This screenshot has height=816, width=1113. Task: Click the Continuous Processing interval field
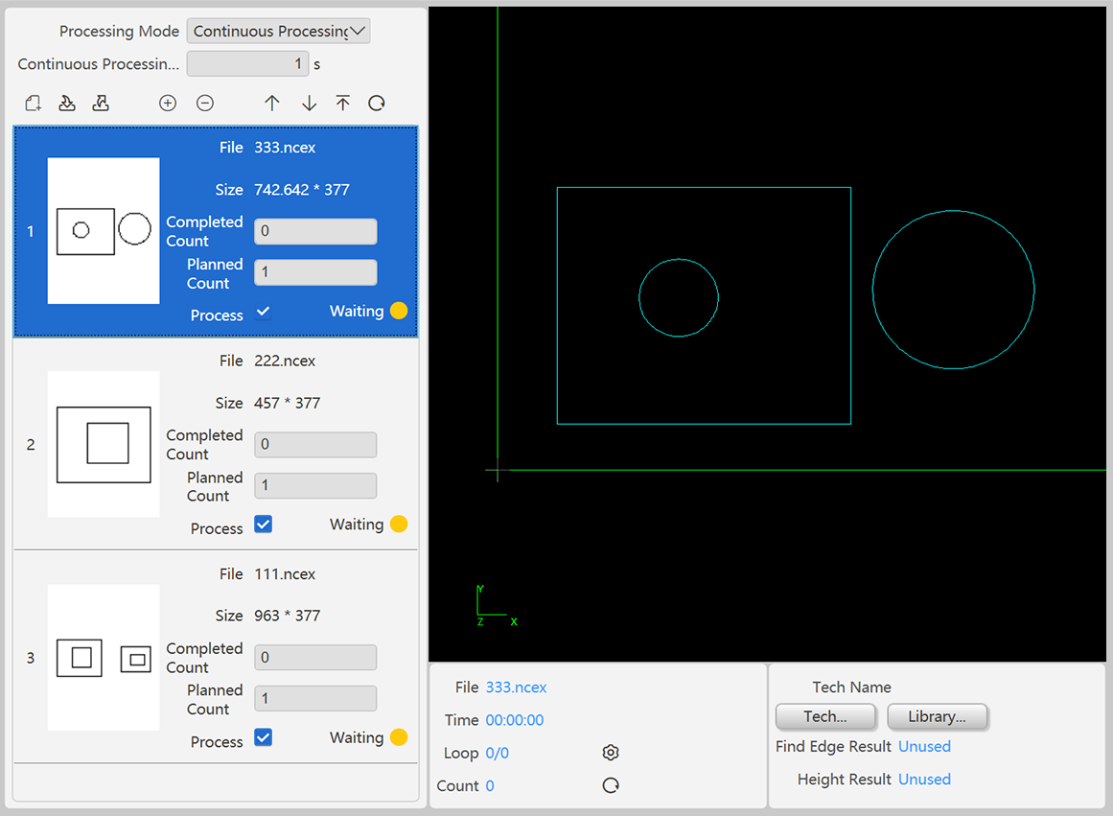coord(247,64)
